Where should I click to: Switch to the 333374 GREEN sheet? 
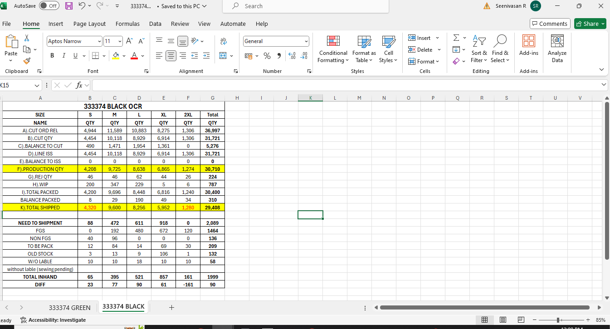pyautogui.click(x=69, y=307)
